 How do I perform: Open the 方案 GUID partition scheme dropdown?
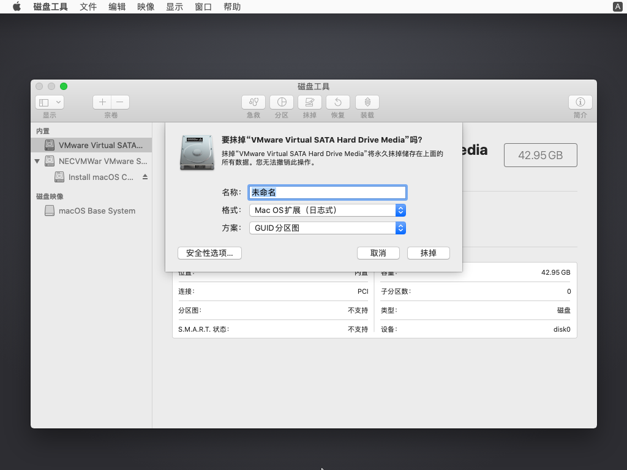pos(328,228)
